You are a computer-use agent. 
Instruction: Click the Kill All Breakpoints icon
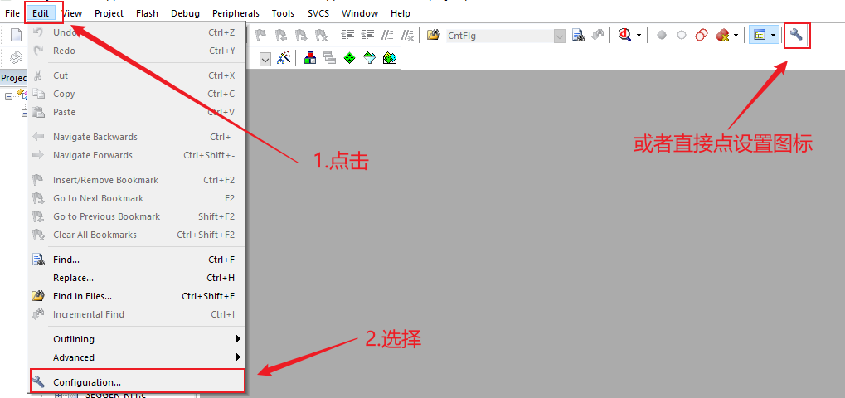722,36
